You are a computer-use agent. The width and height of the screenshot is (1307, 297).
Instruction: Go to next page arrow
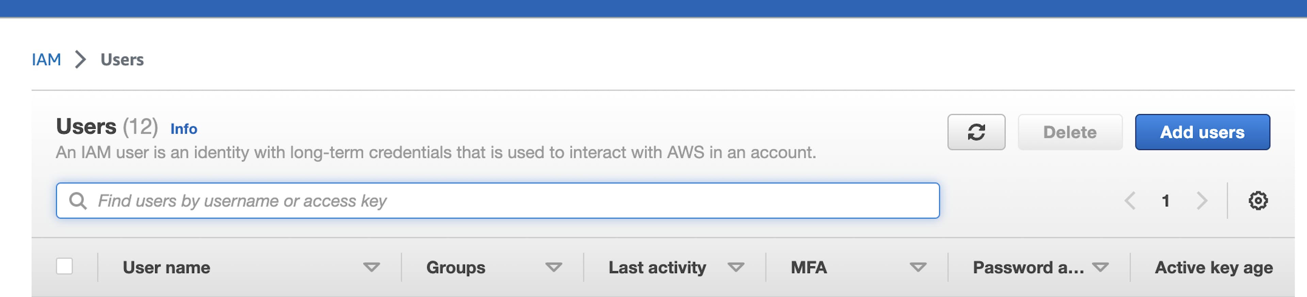tap(1201, 201)
